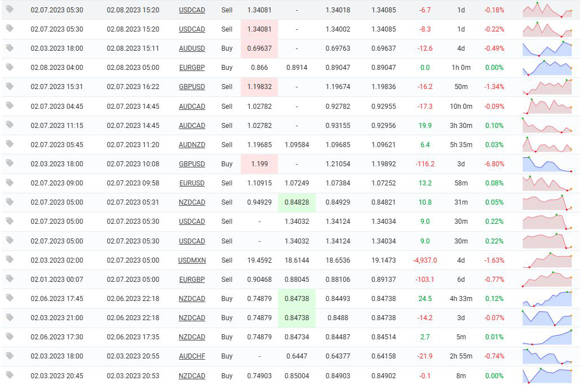Click the tag icon of the GBPUSD Sell row
Viewport: 583px width, 385px height.
coord(10,86)
